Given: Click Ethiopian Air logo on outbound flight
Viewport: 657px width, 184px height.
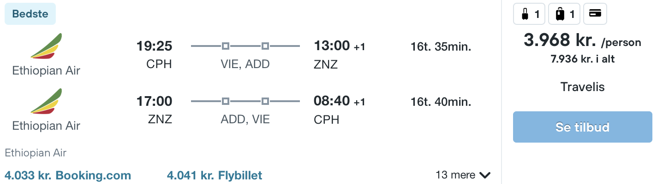Looking at the screenshot, I should 46,46.
